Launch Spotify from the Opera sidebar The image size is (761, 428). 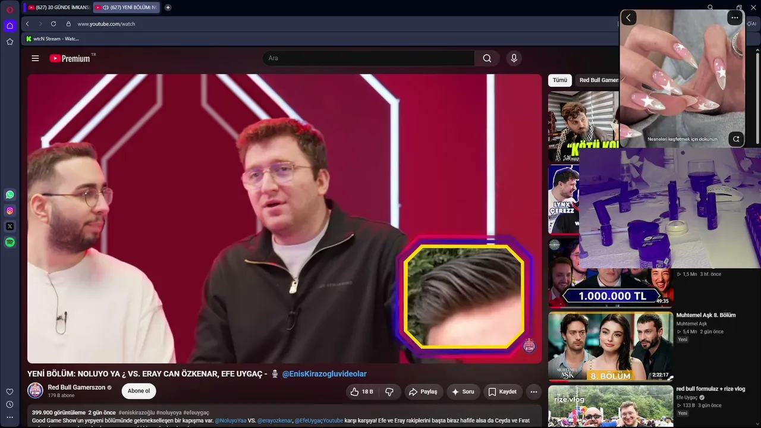point(10,242)
